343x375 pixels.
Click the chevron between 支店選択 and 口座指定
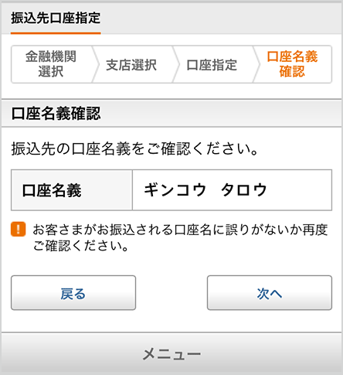(176, 64)
